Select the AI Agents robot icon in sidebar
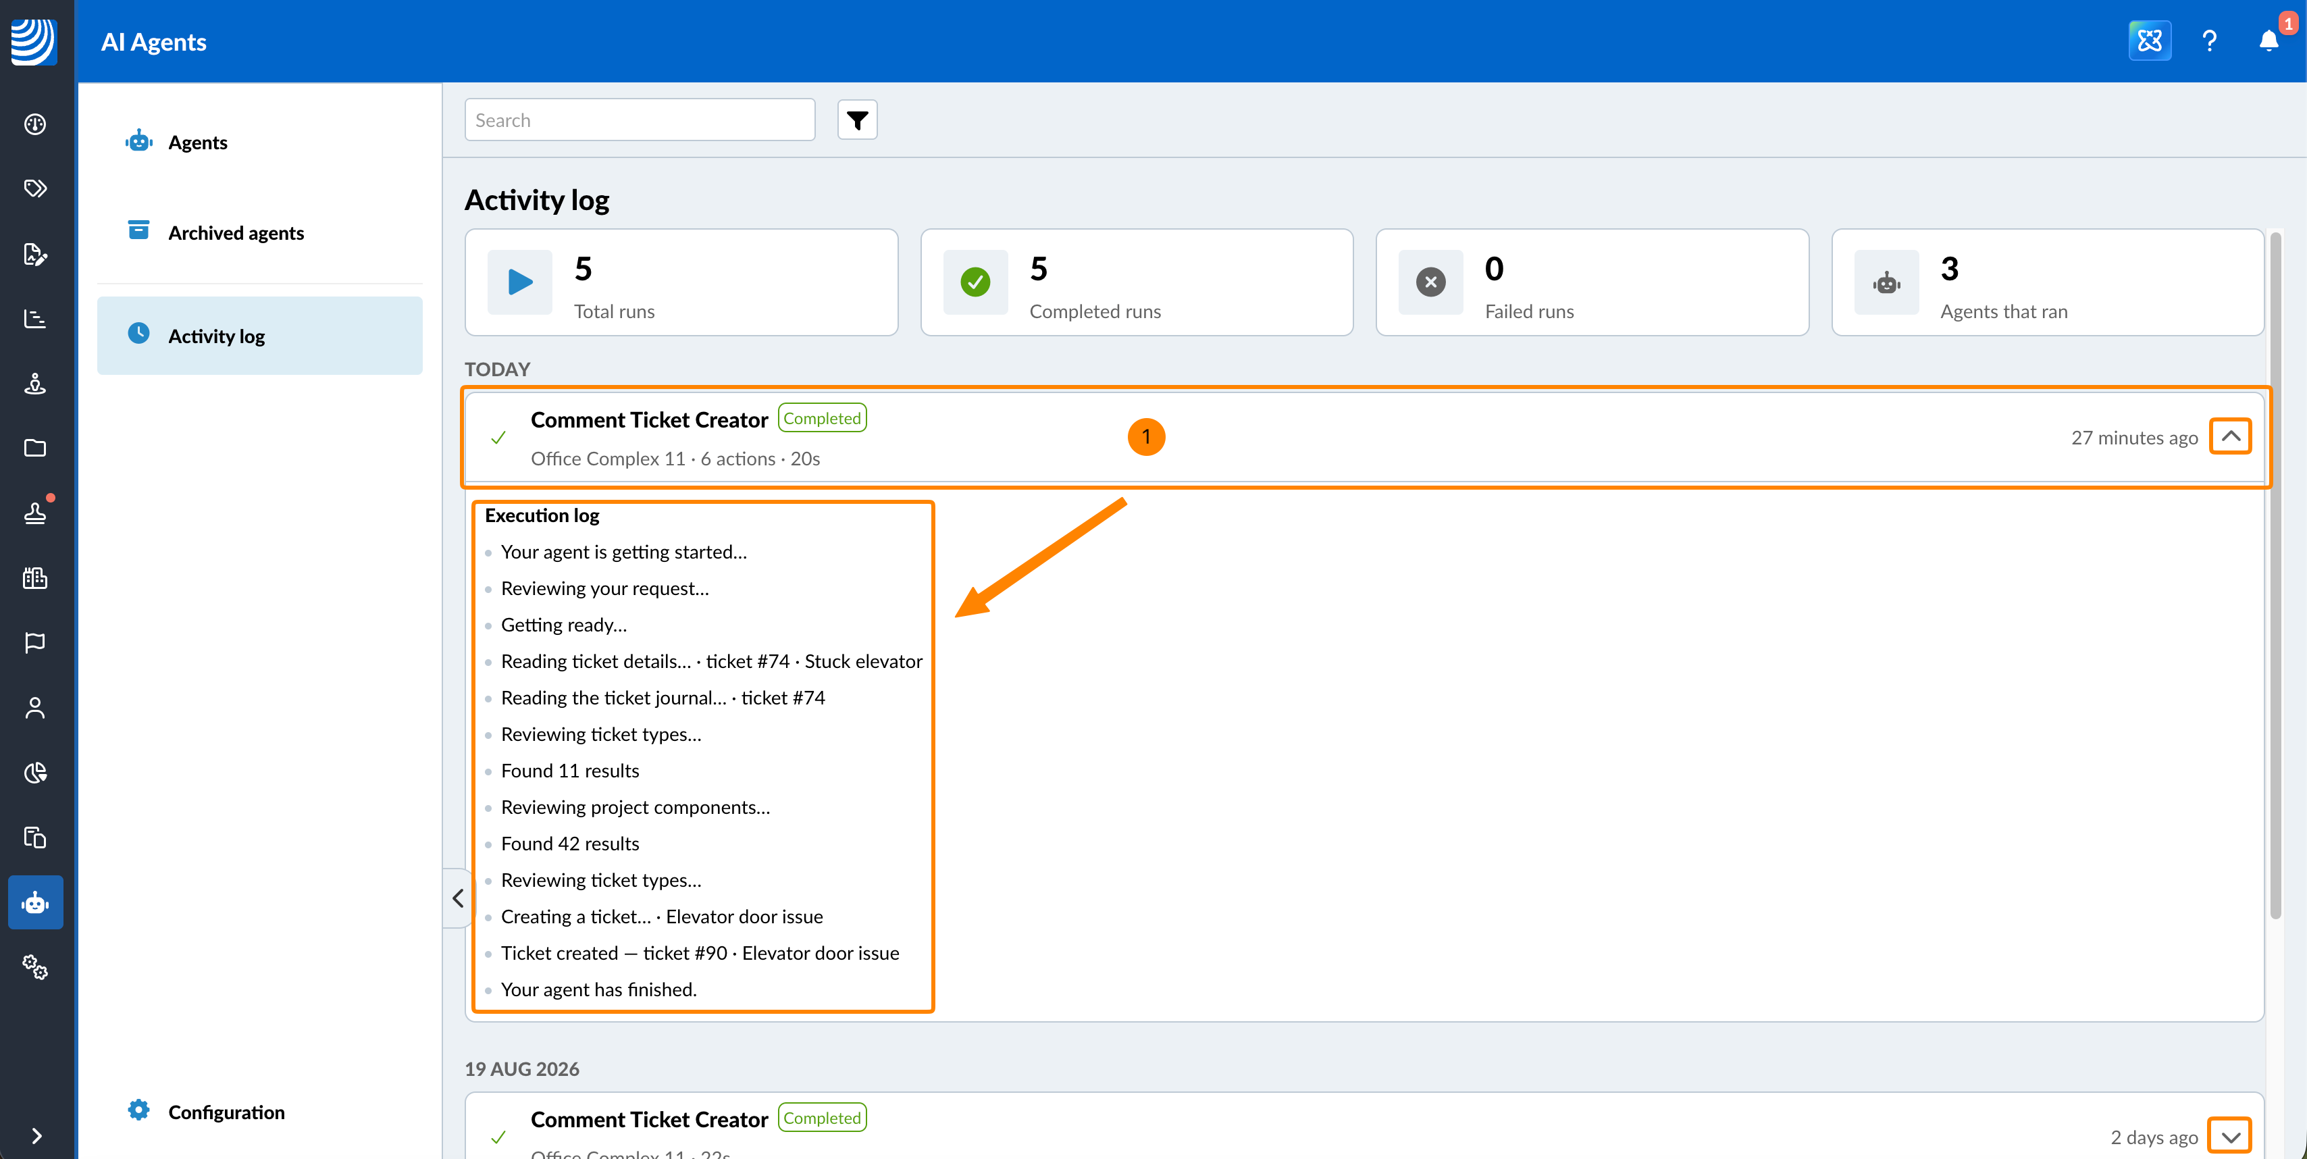 [x=35, y=902]
